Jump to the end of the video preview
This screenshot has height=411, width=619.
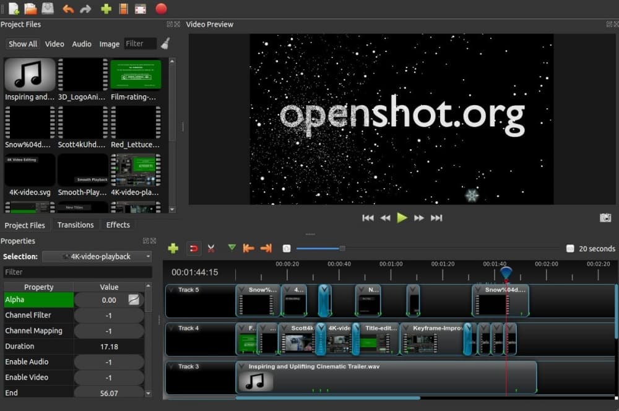pyautogui.click(x=436, y=218)
